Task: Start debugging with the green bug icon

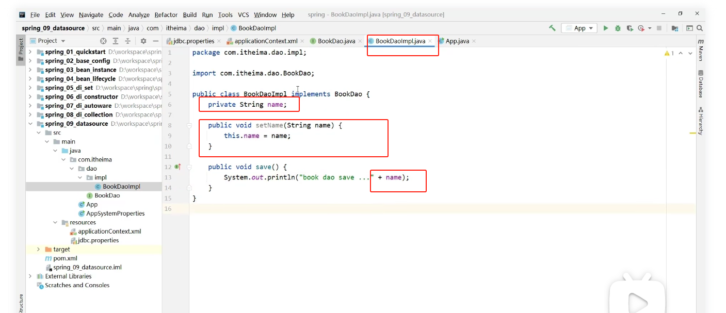Action: point(618,28)
